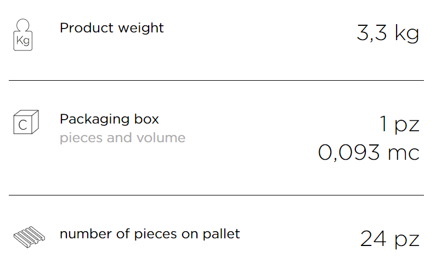Click divider line above pallet row

[216, 195]
